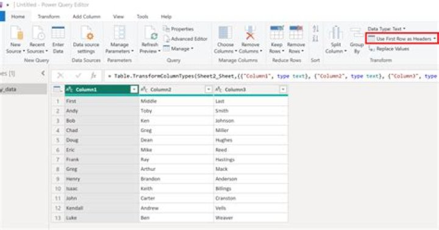Click the Enter Data table icon

59,33
